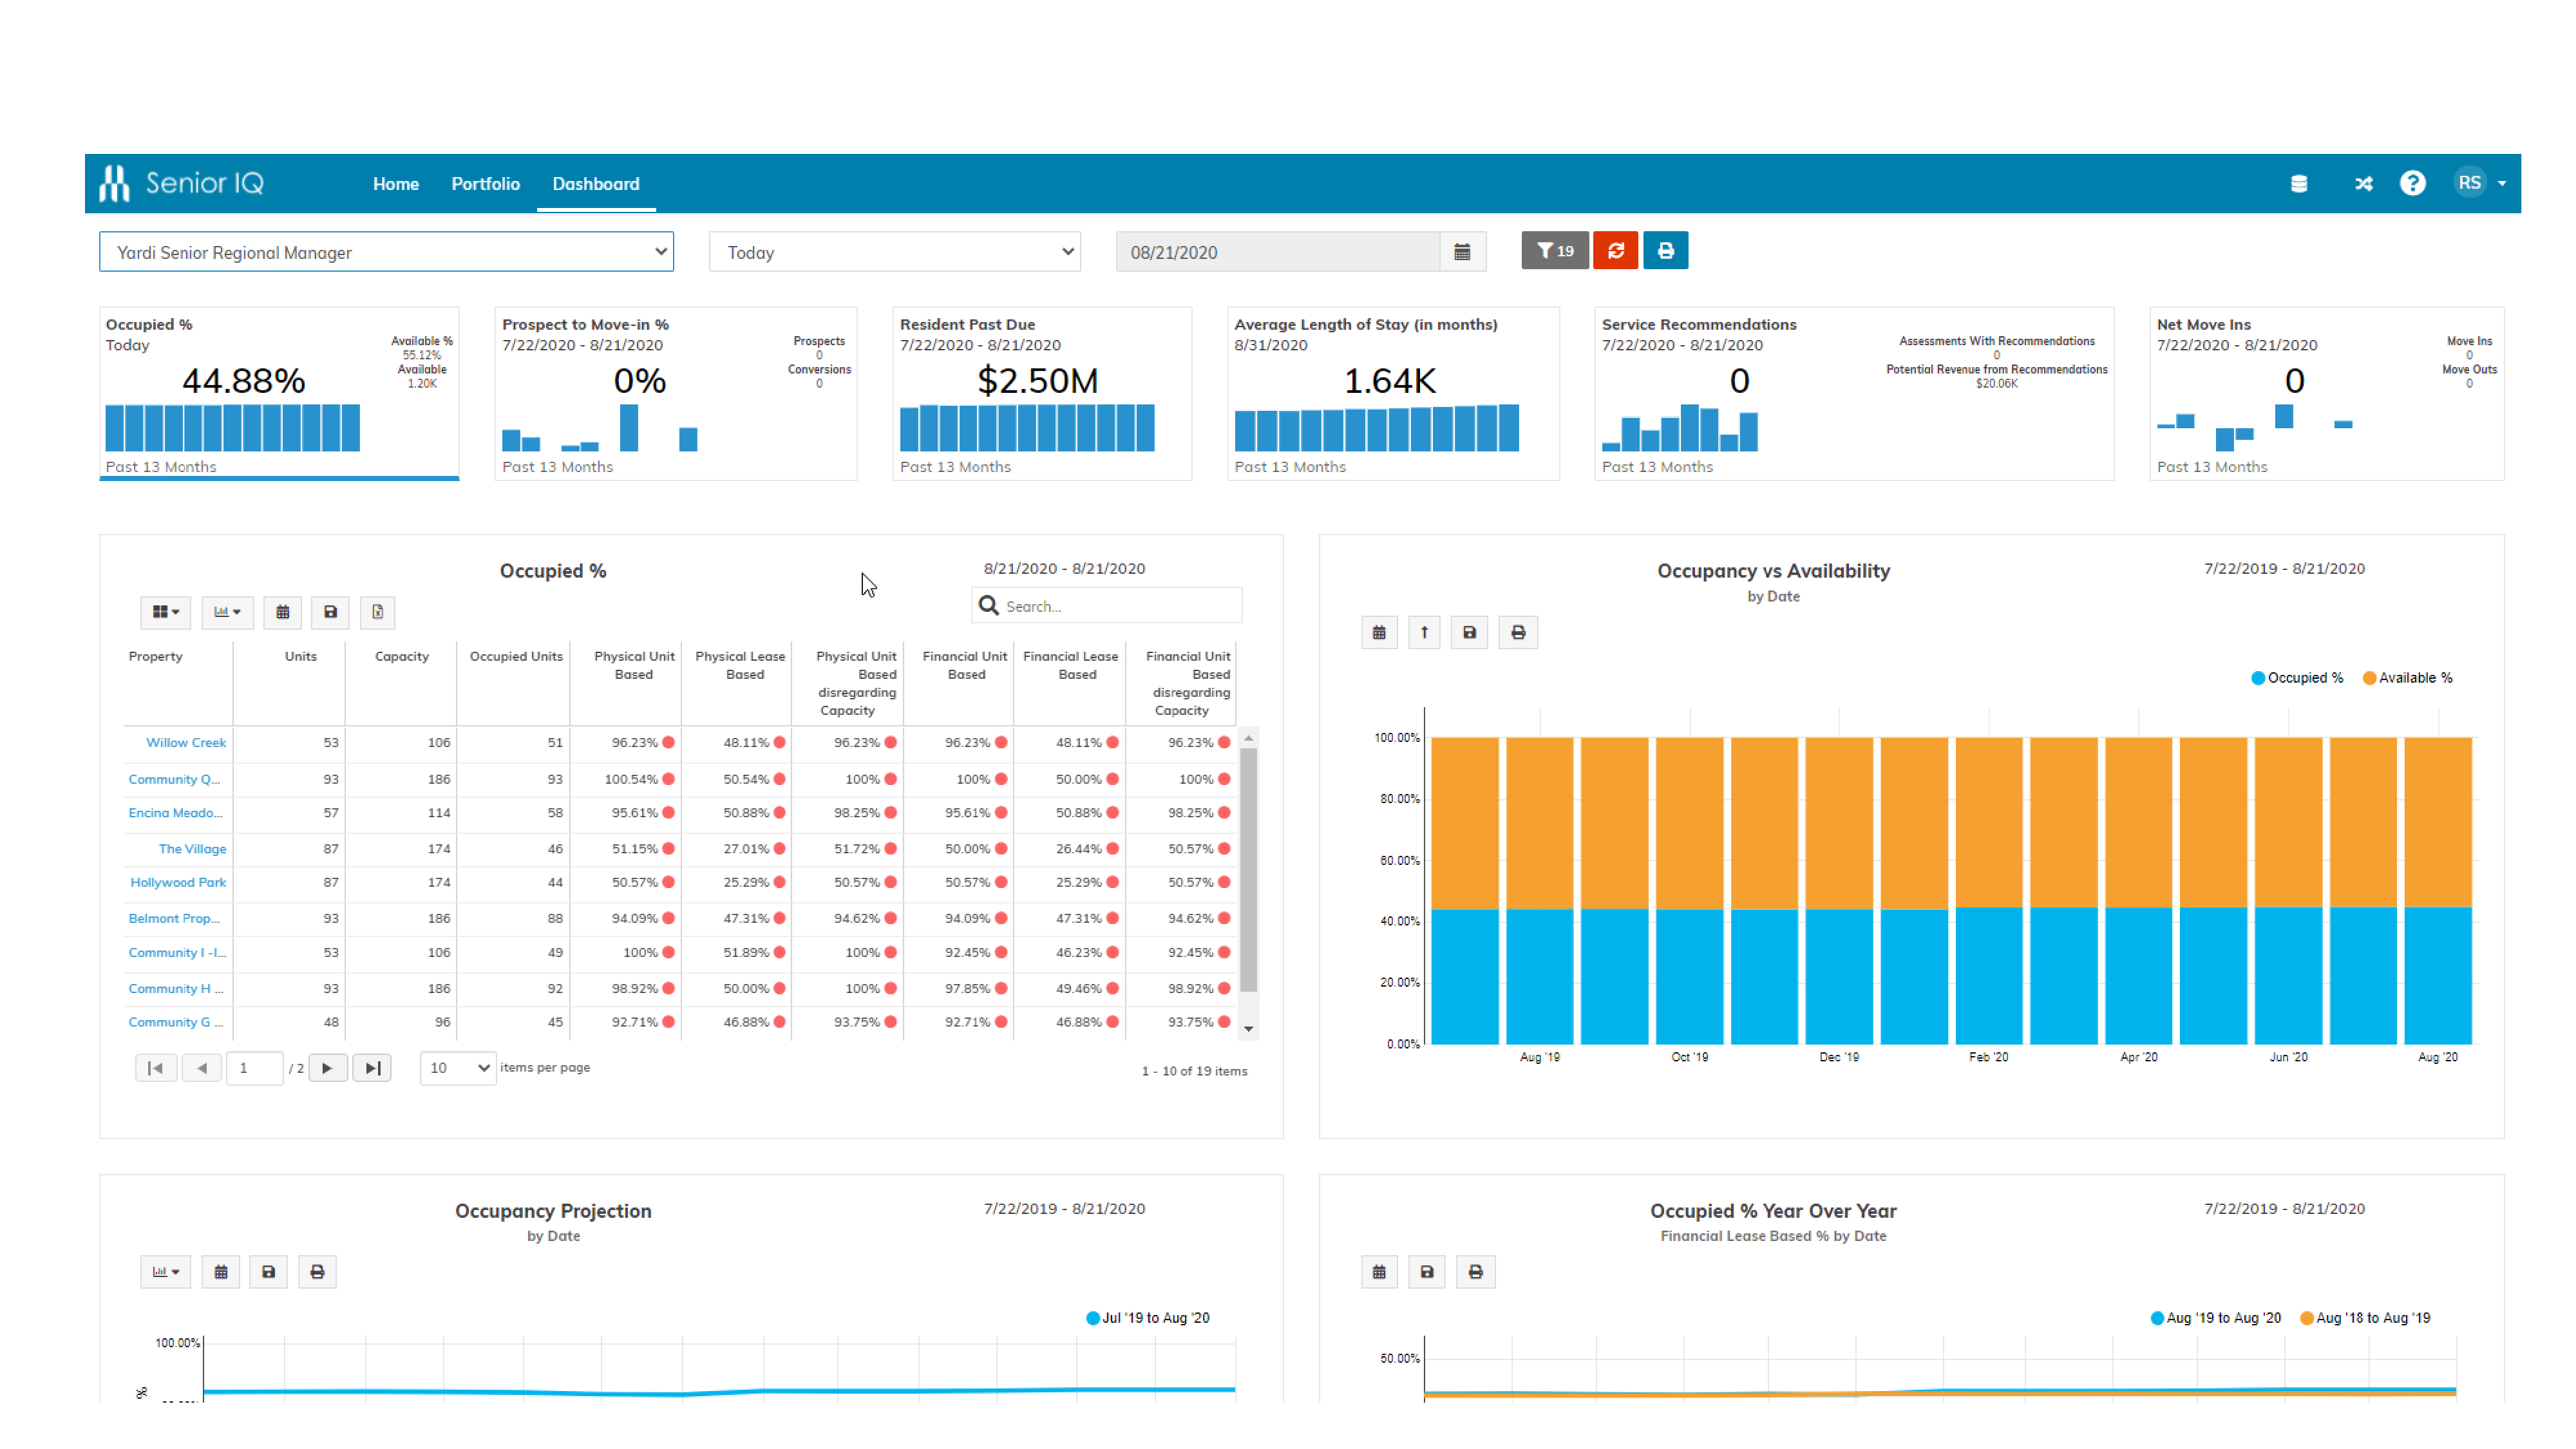The image size is (2576, 1449).
Task: Open the database icon in top bar
Action: click(x=2298, y=183)
